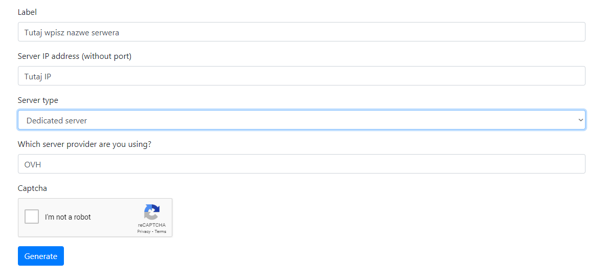Click the "Label" field caption
This screenshot has width=608, height=280.
27,12
